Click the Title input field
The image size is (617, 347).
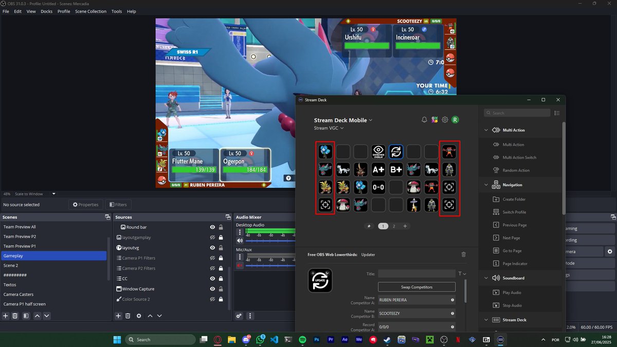[x=416, y=274]
